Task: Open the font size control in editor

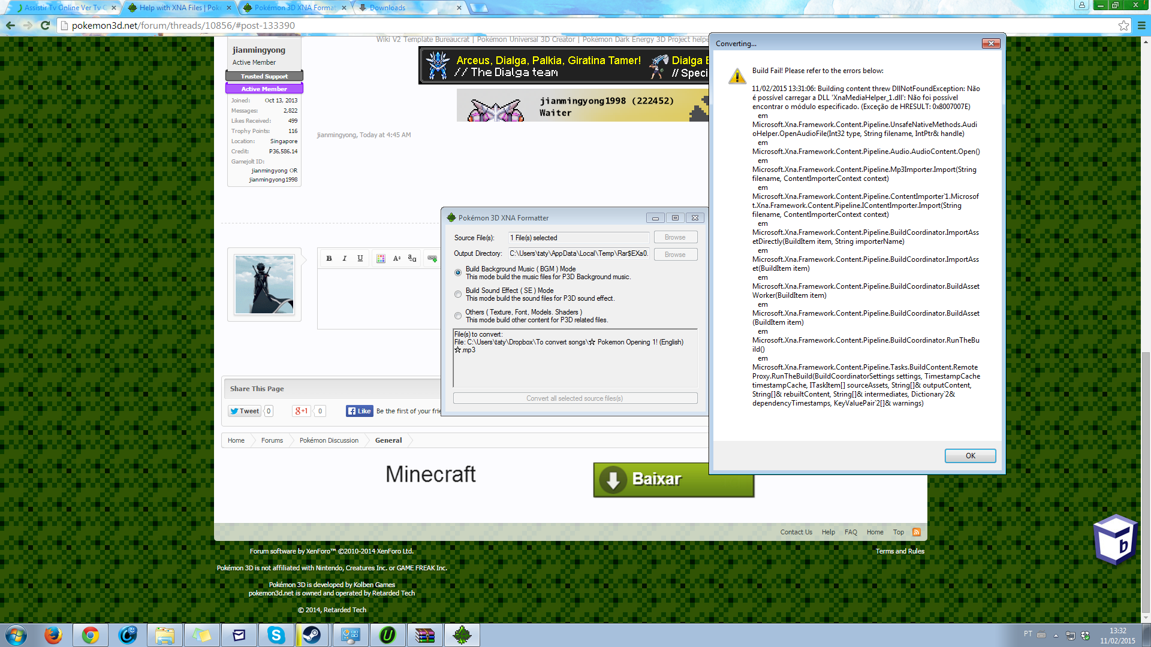Action: pyautogui.click(x=397, y=258)
